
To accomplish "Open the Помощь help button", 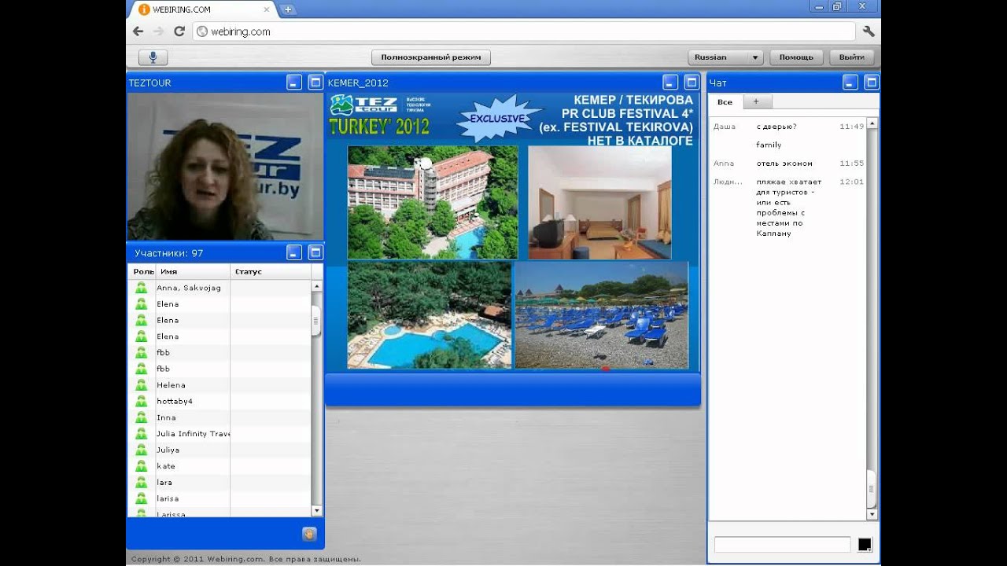I will tap(796, 57).
